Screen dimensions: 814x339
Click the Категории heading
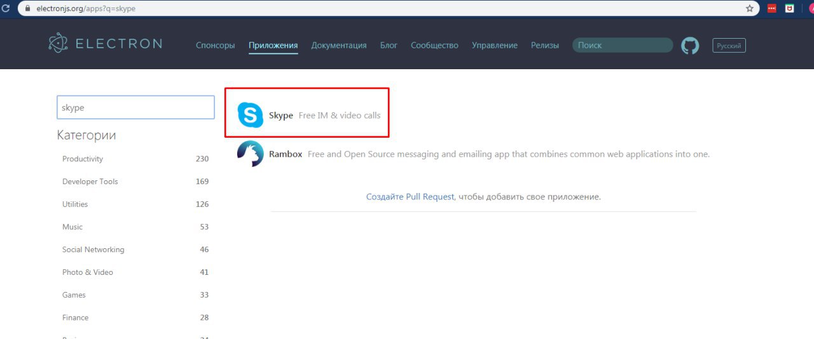86,135
